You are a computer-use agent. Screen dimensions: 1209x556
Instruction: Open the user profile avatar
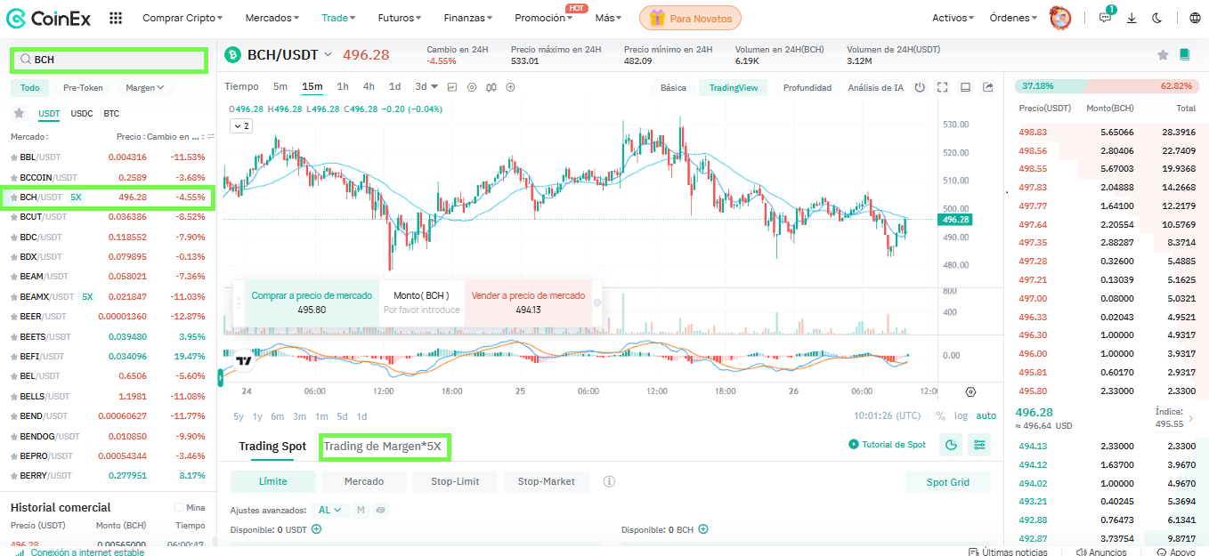click(1060, 18)
